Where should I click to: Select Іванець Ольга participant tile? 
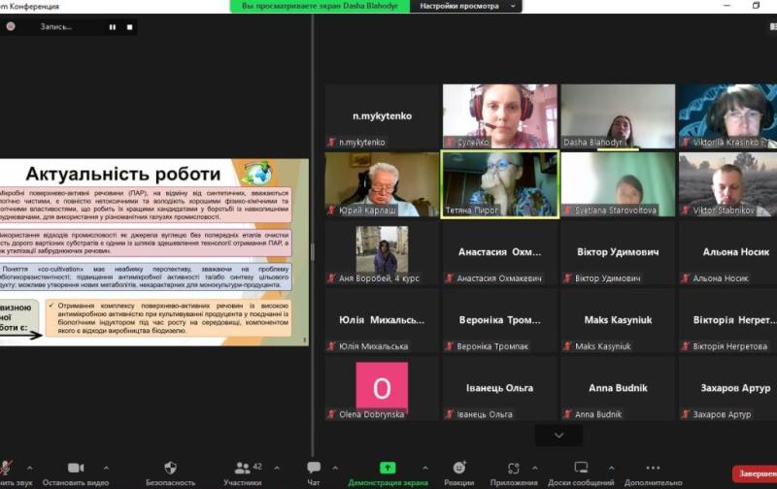coord(500,388)
